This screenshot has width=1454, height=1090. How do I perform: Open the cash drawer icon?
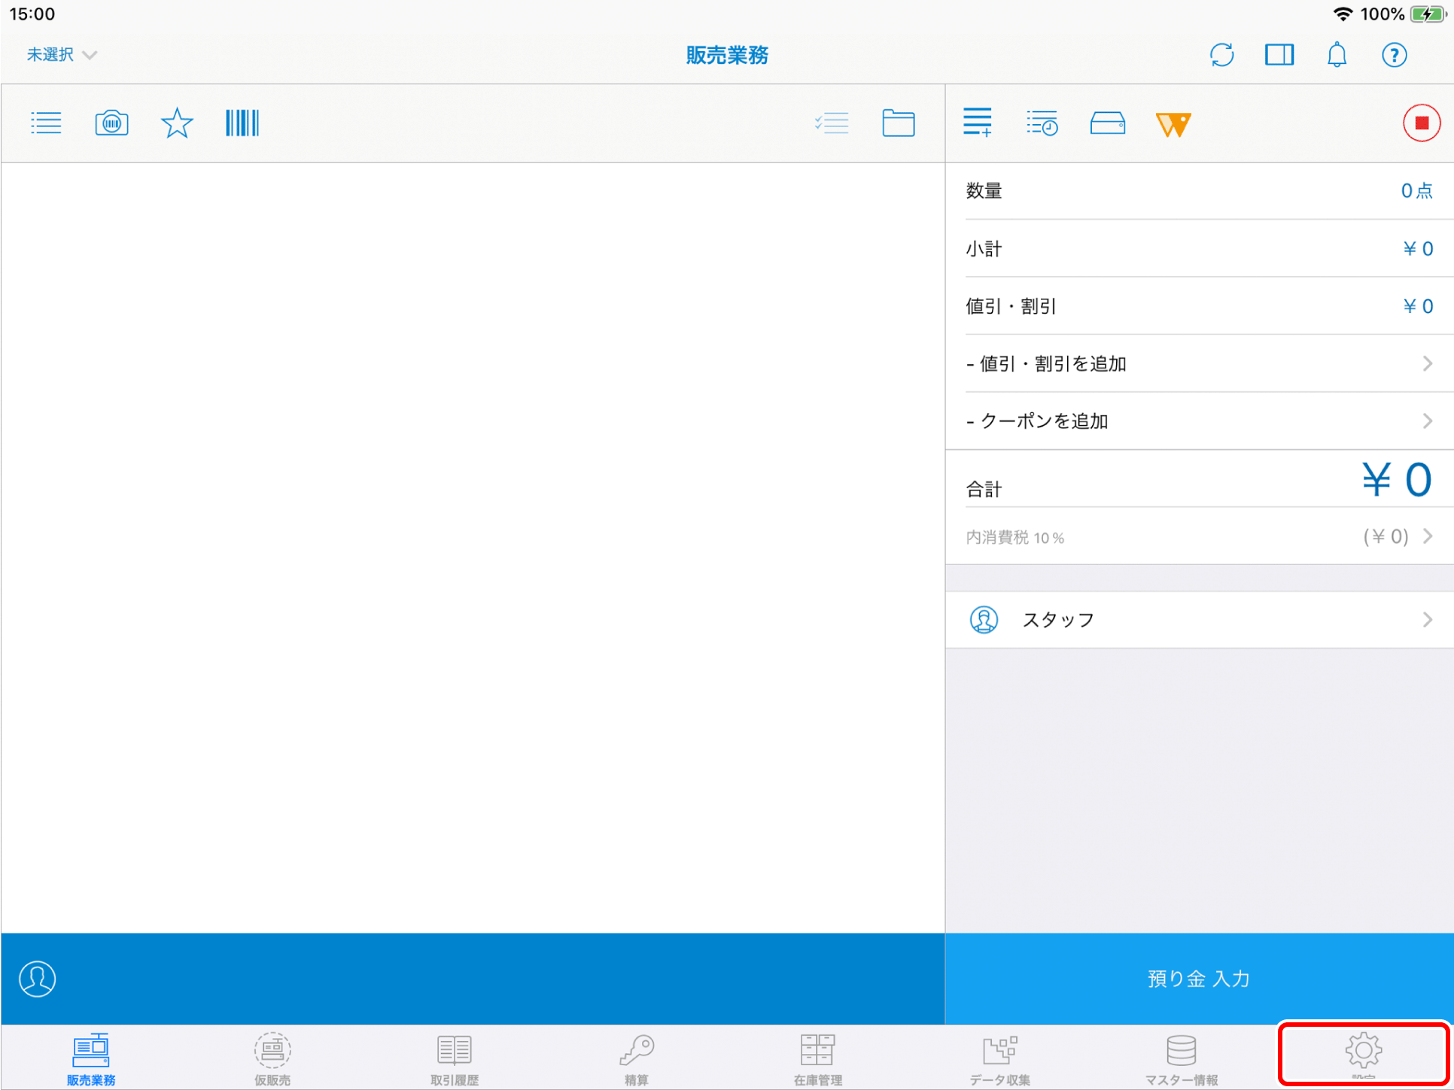pos(1107,123)
